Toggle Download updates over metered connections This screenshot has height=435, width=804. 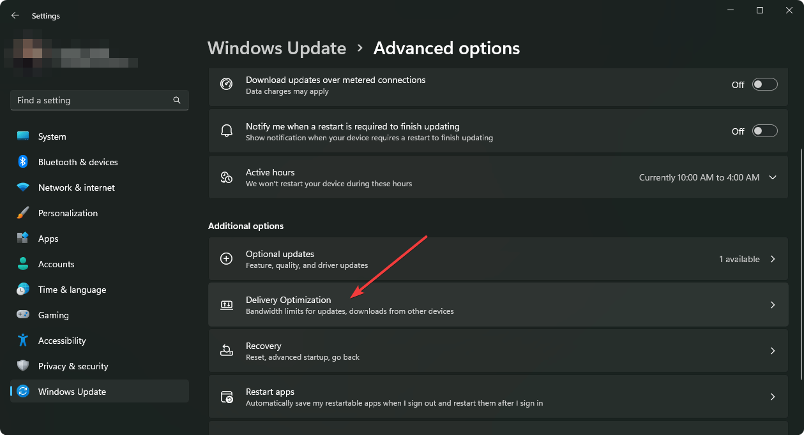pos(764,85)
